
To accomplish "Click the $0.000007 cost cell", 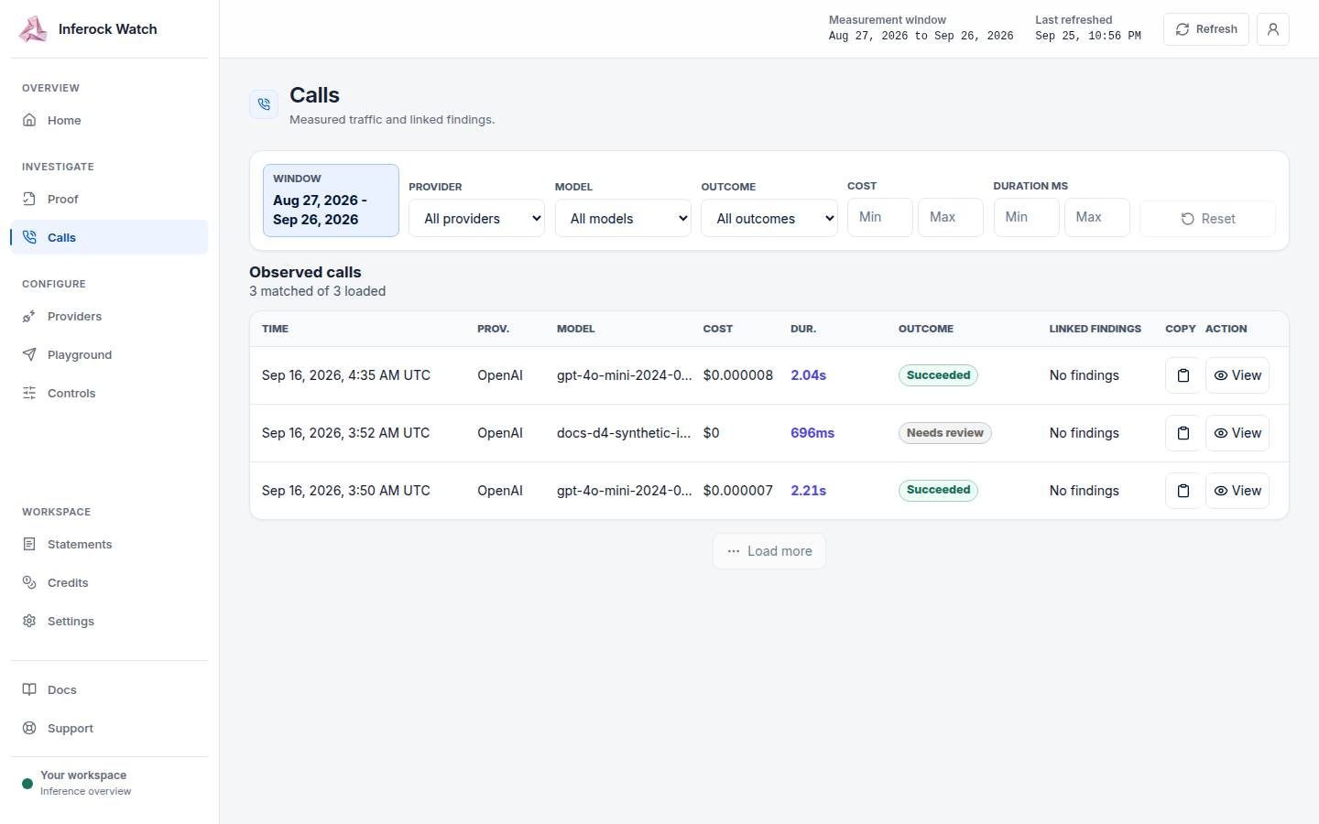I will (x=738, y=491).
